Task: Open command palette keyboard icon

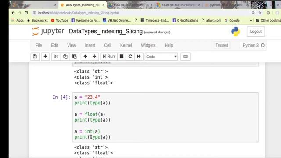Action: point(185,57)
